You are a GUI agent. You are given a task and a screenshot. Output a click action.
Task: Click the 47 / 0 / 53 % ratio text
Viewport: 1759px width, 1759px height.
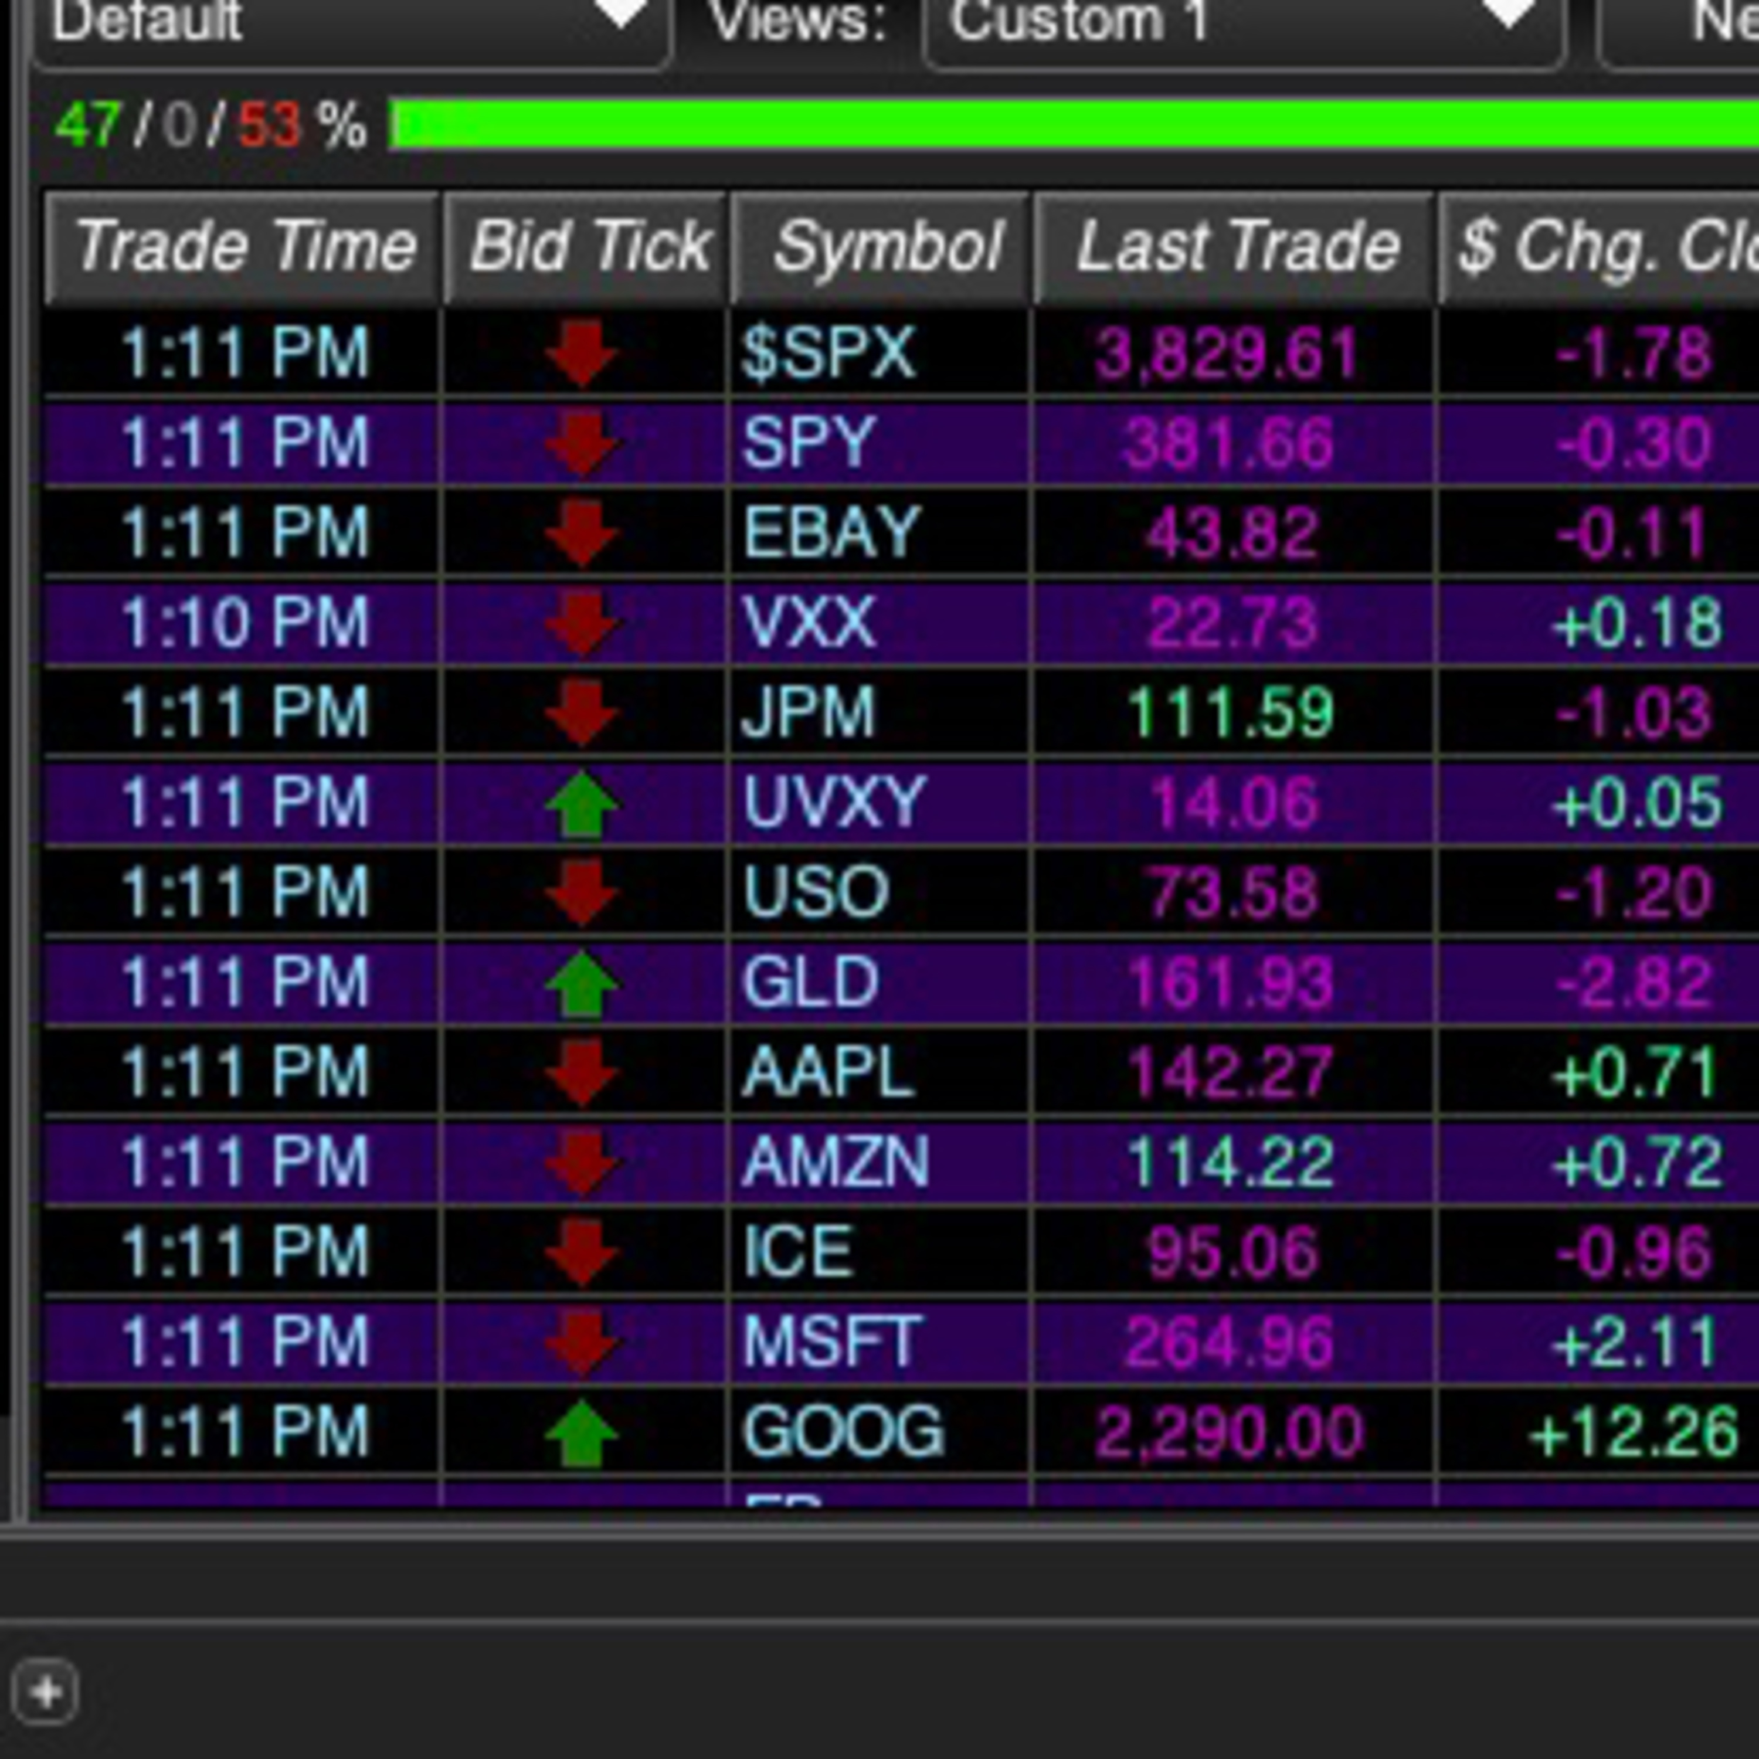click(211, 125)
